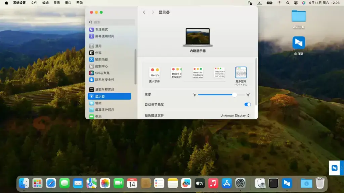Open Control Center in menu bar
Image resolution: width=344 pixels, height=193 pixels.
coord(296,3)
